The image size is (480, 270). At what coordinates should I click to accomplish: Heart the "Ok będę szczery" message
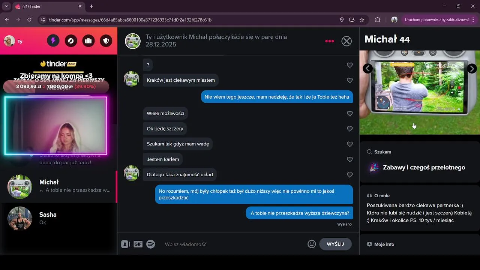click(x=350, y=129)
